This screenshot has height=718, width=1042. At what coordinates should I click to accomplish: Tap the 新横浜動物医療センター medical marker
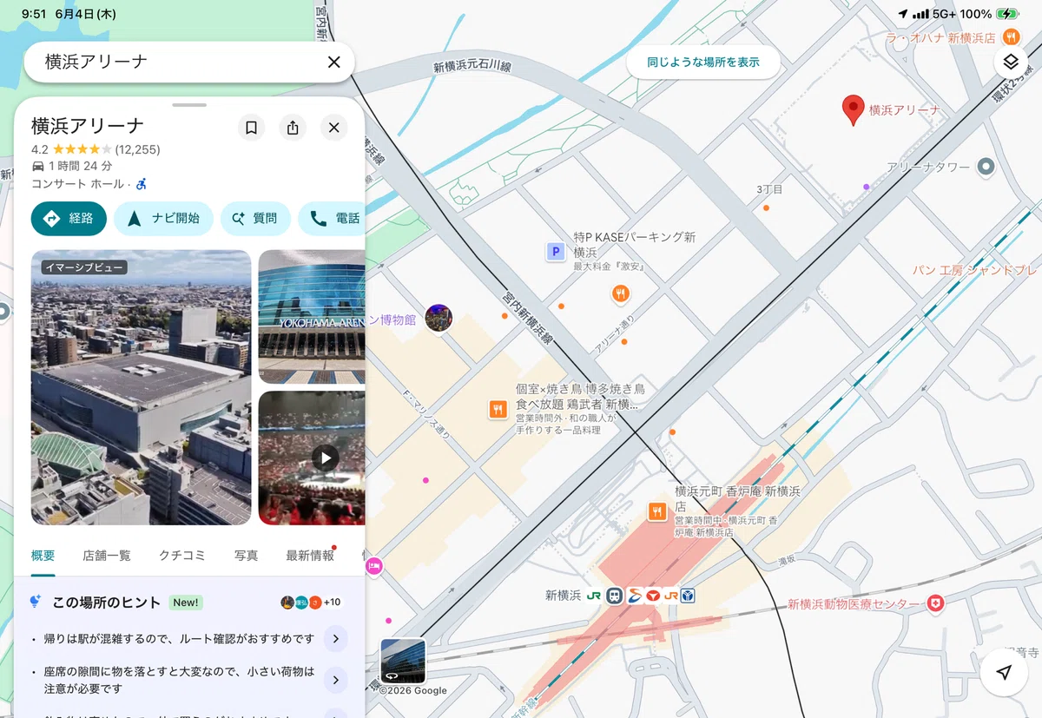pos(935,603)
